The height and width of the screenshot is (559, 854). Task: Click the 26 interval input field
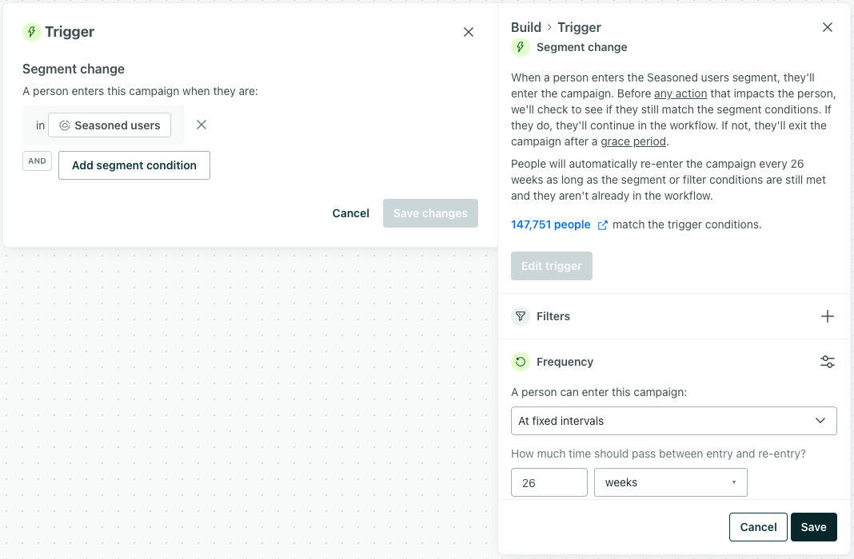pos(549,482)
